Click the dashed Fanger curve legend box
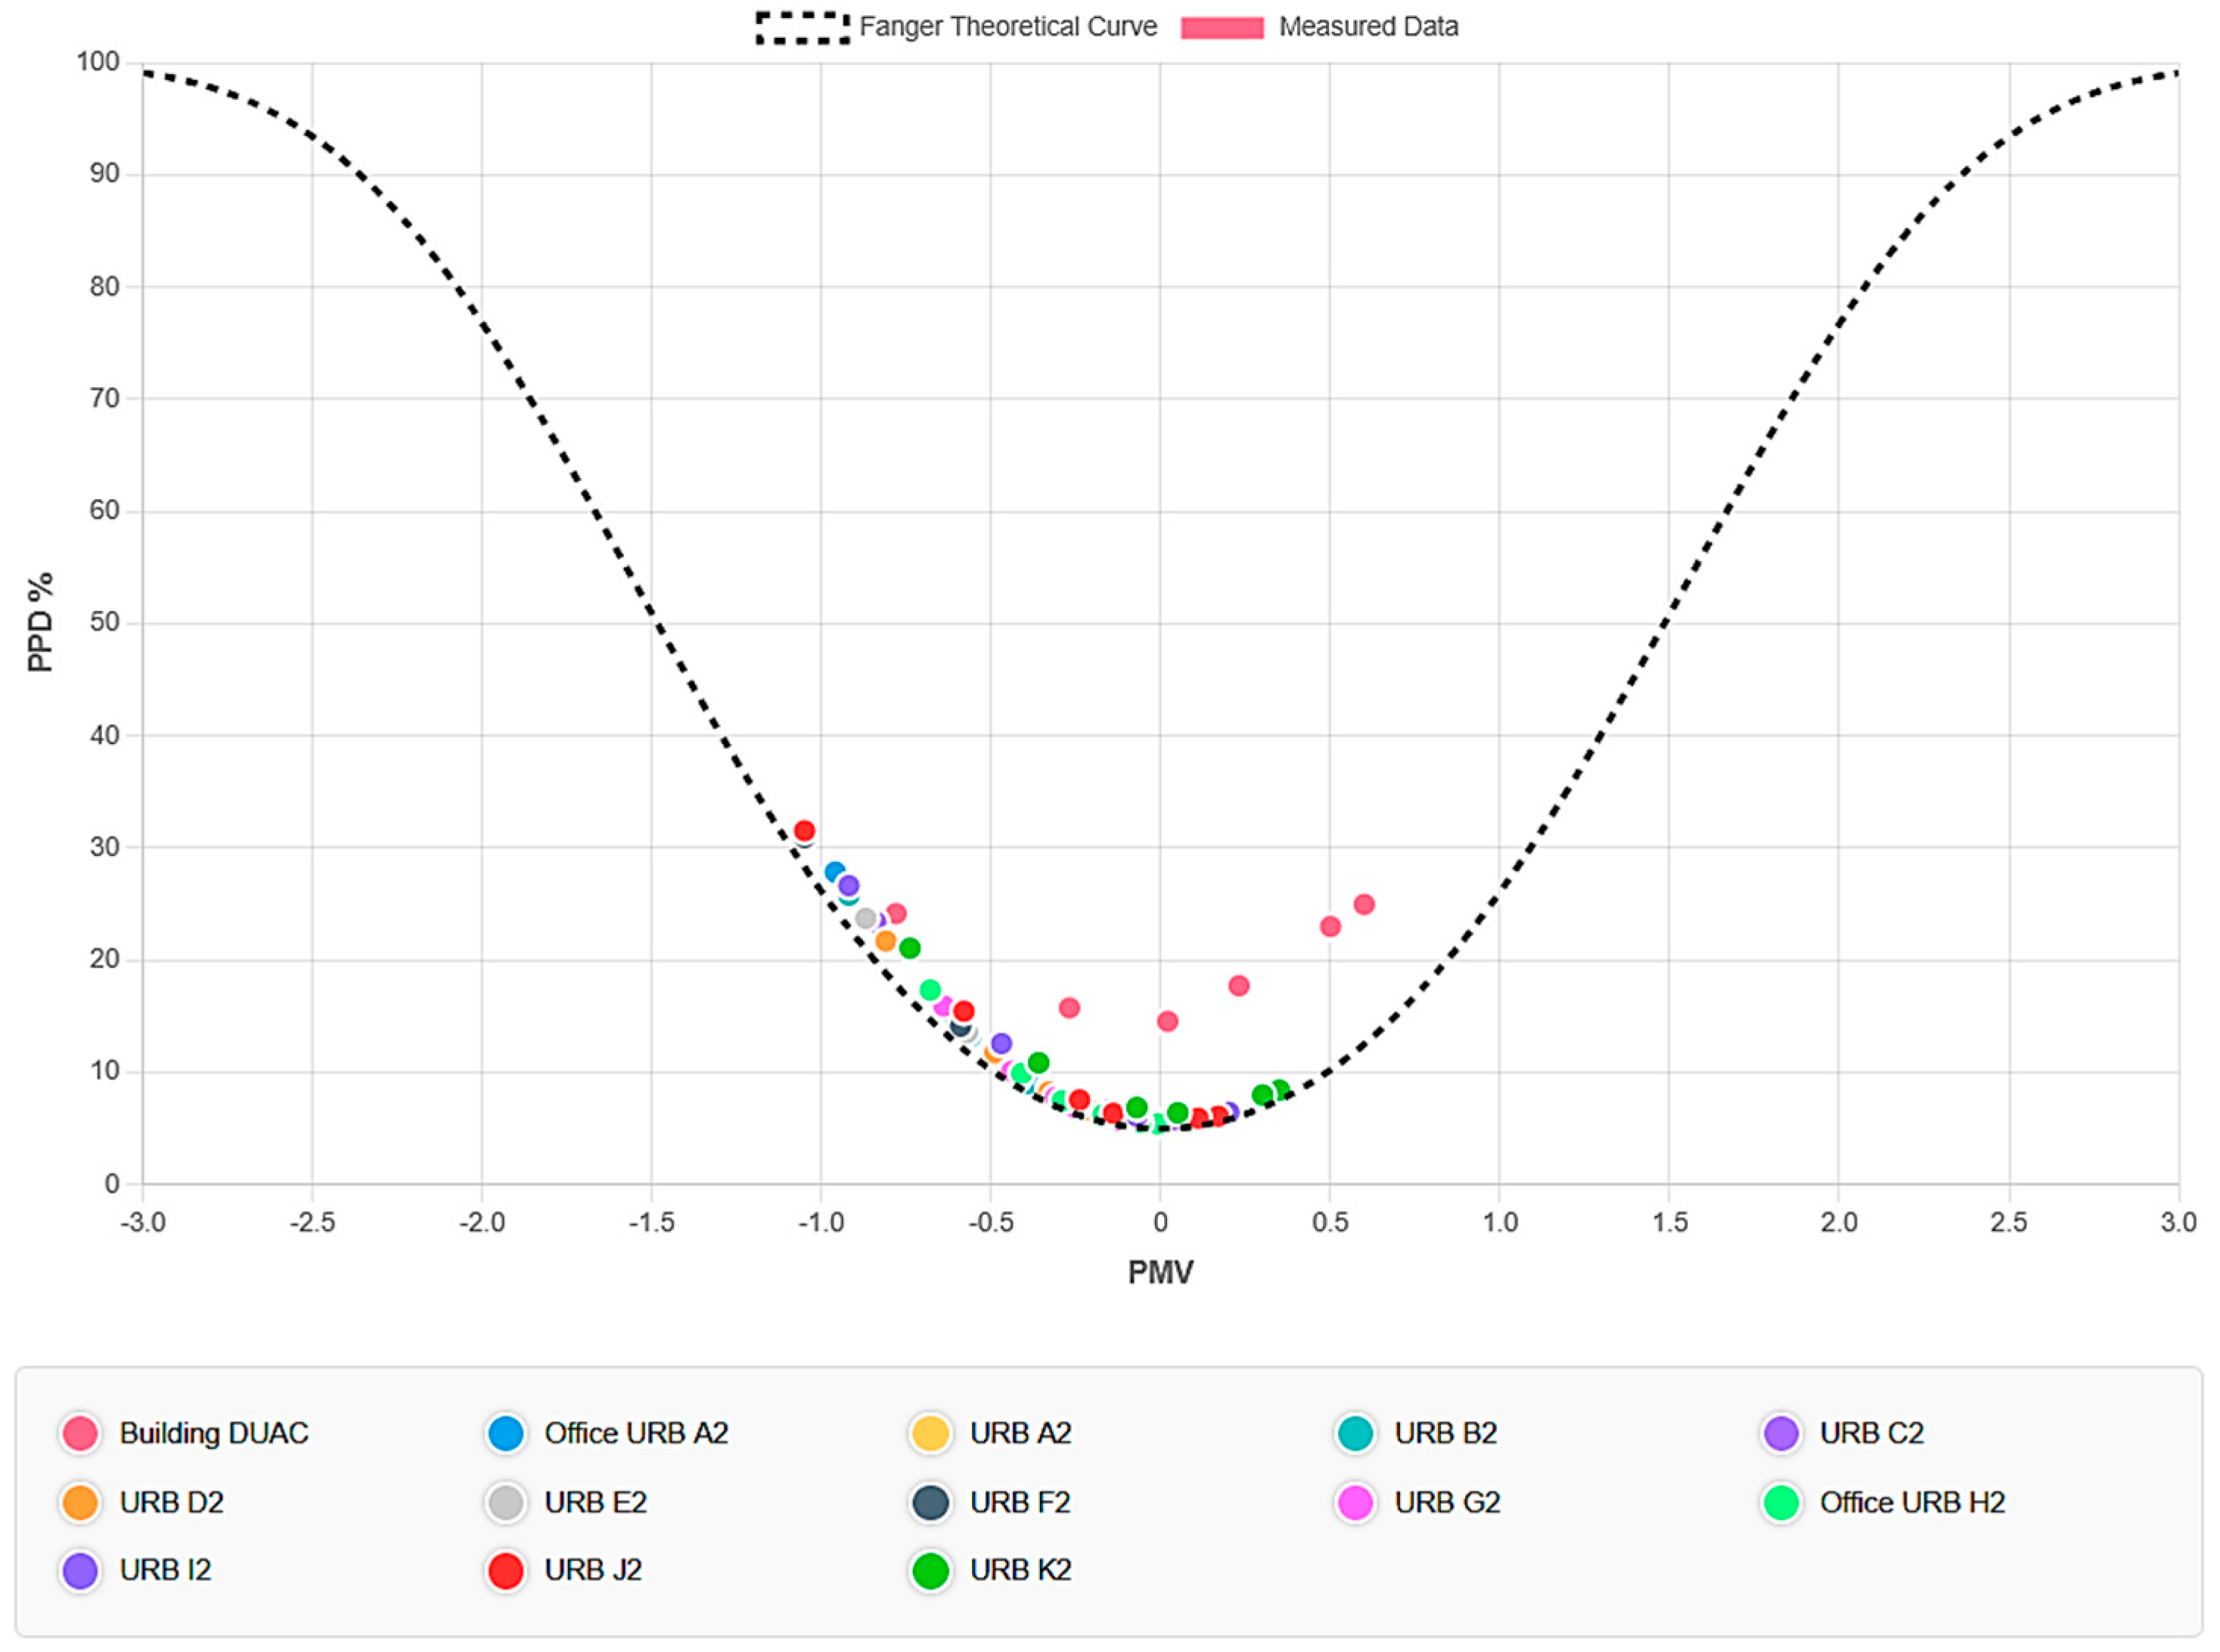Viewport: 2220px width, 1652px height. [x=803, y=27]
